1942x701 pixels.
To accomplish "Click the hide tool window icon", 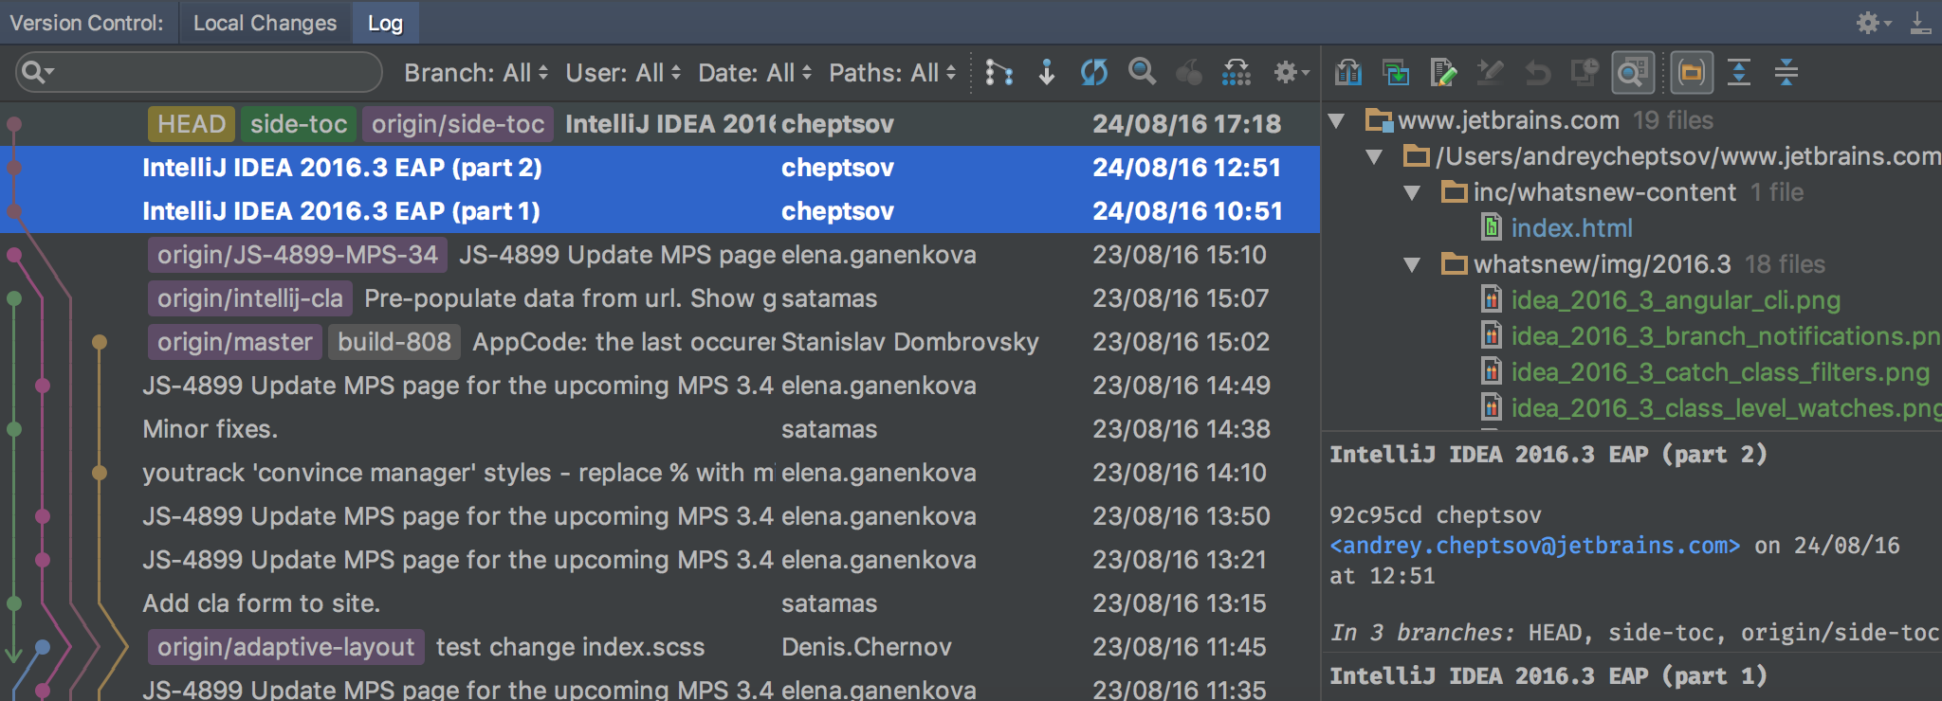I will coord(1920,23).
